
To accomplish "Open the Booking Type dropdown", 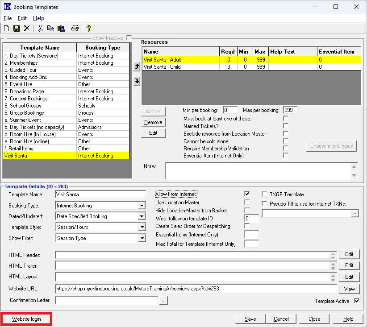I will (142, 206).
